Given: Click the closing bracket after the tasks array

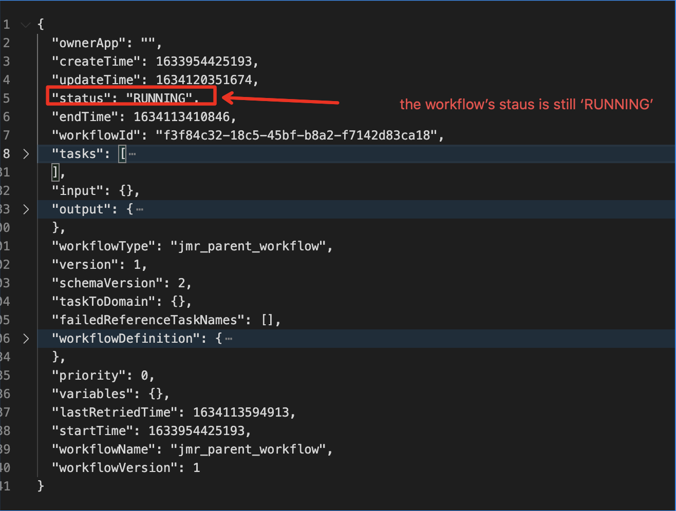Looking at the screenshot, I should [55, 172].
